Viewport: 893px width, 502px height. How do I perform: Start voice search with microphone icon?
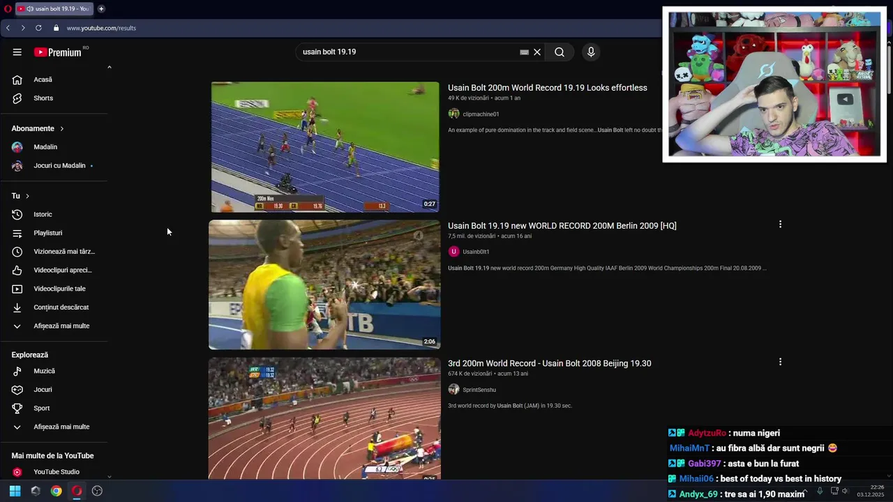[x=591, y=52]
